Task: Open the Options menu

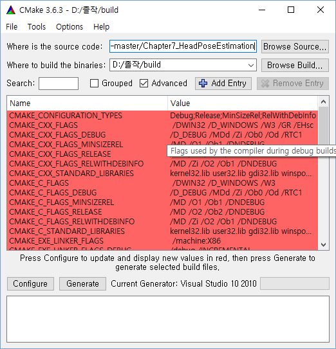Action: pos(70,27)
